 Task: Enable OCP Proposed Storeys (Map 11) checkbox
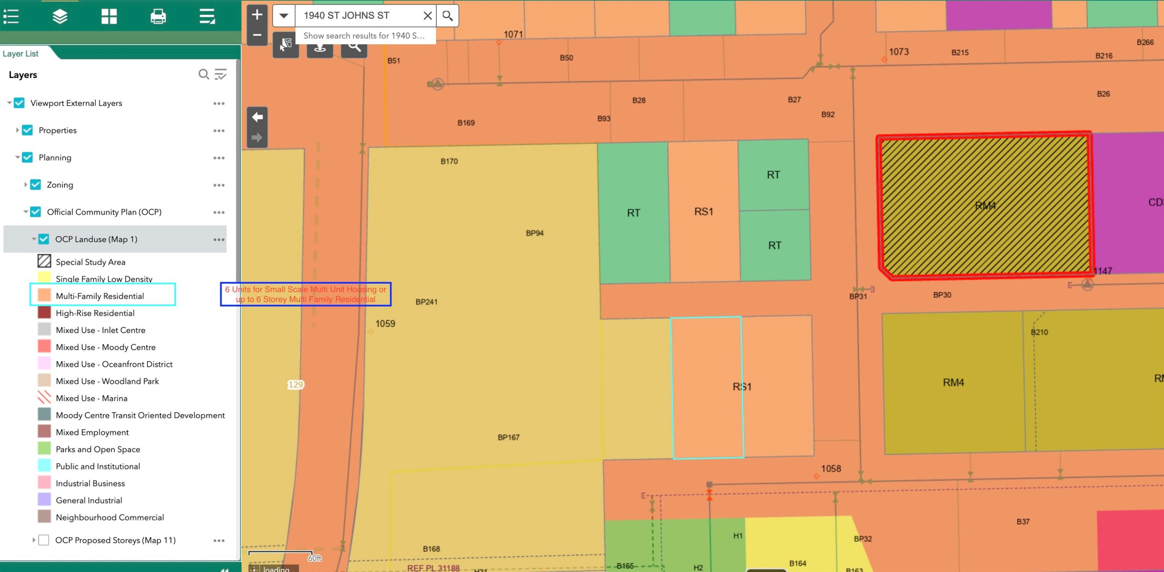tap(44, 540)
